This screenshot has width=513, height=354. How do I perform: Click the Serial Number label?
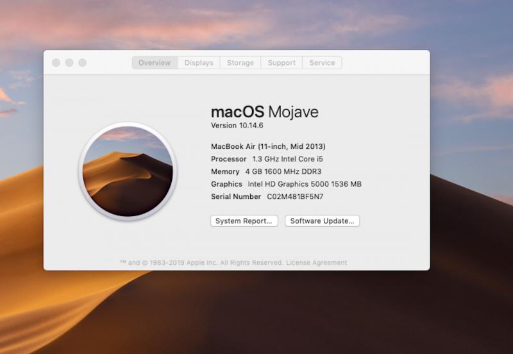pos(236,197)
